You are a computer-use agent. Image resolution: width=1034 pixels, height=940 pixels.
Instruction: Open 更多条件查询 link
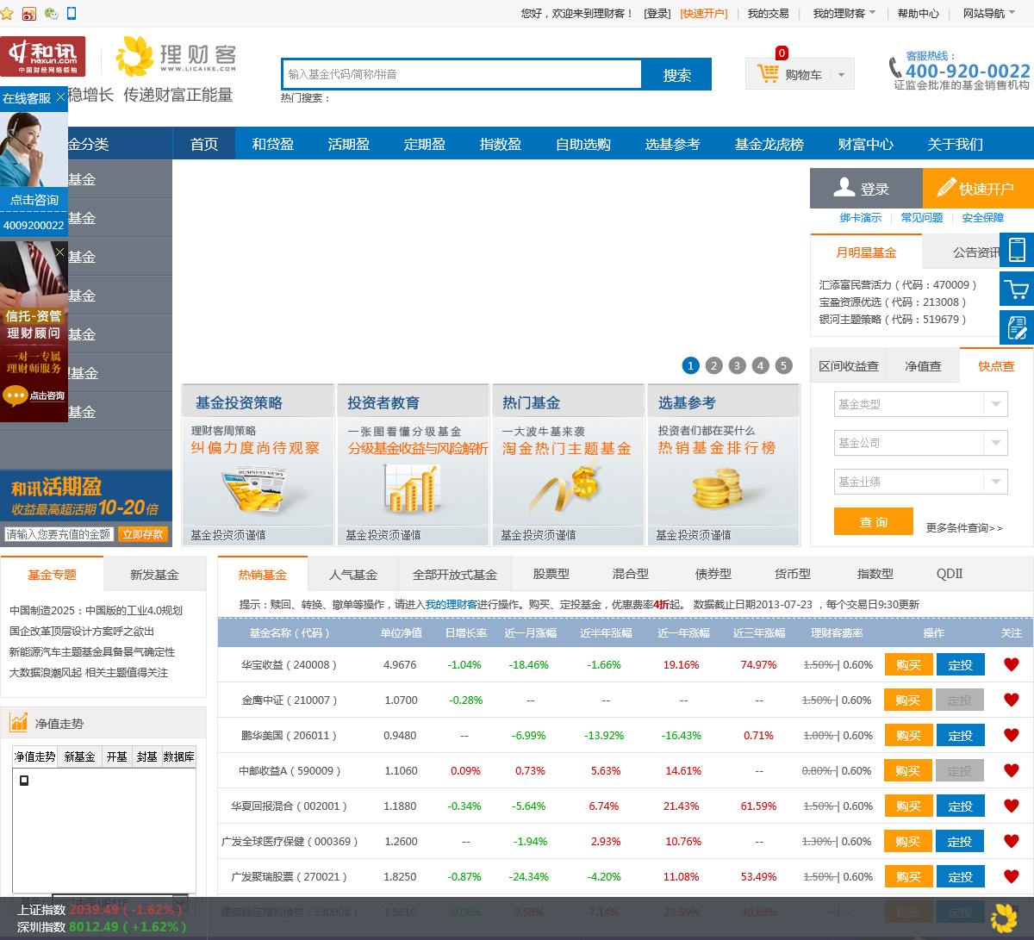(964, 527)
